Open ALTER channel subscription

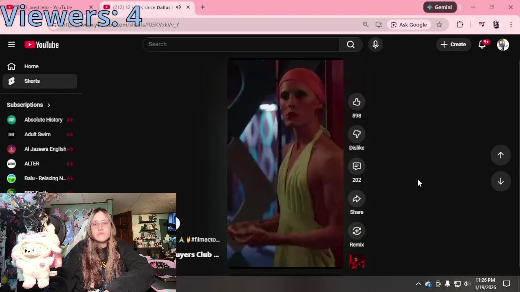[x=40, y=163]
